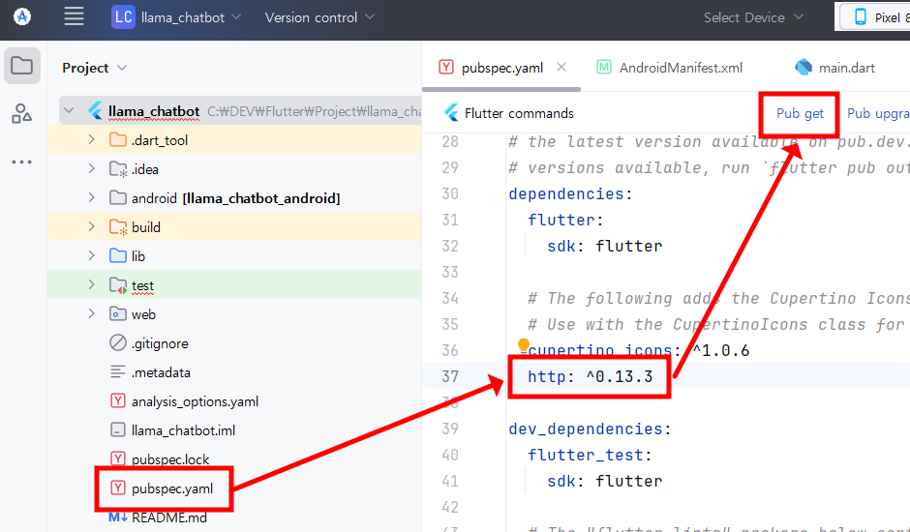Expand the test folder

pos(91,284)
